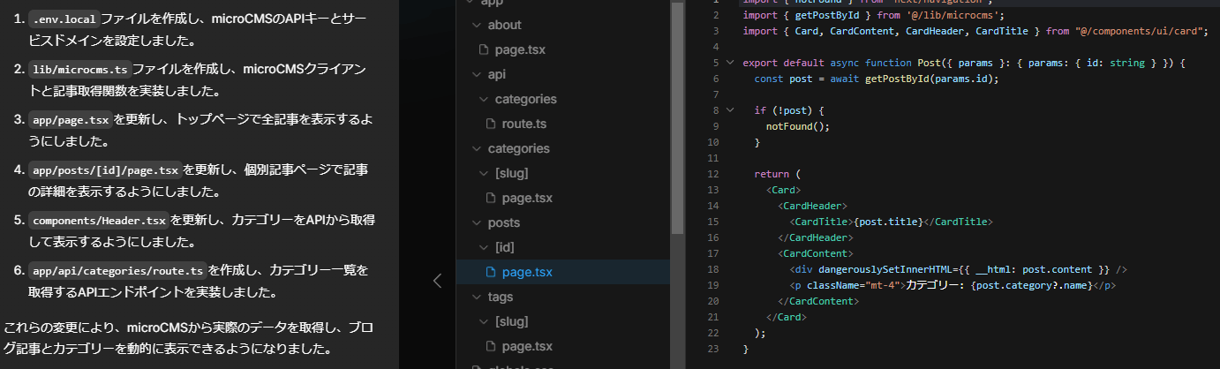Image resolution: width=1220 pixels, height=369 pixels.
Task: Click the lib/microcms.ts code chip in chat
Action: pos(80,69)
